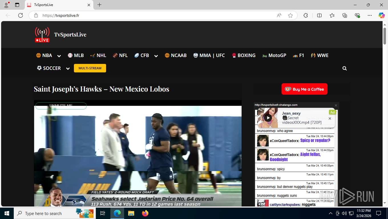Viewport: 388px width, 219px height.
Task: Open browser profile avatar icon
Action: [6, 5]
